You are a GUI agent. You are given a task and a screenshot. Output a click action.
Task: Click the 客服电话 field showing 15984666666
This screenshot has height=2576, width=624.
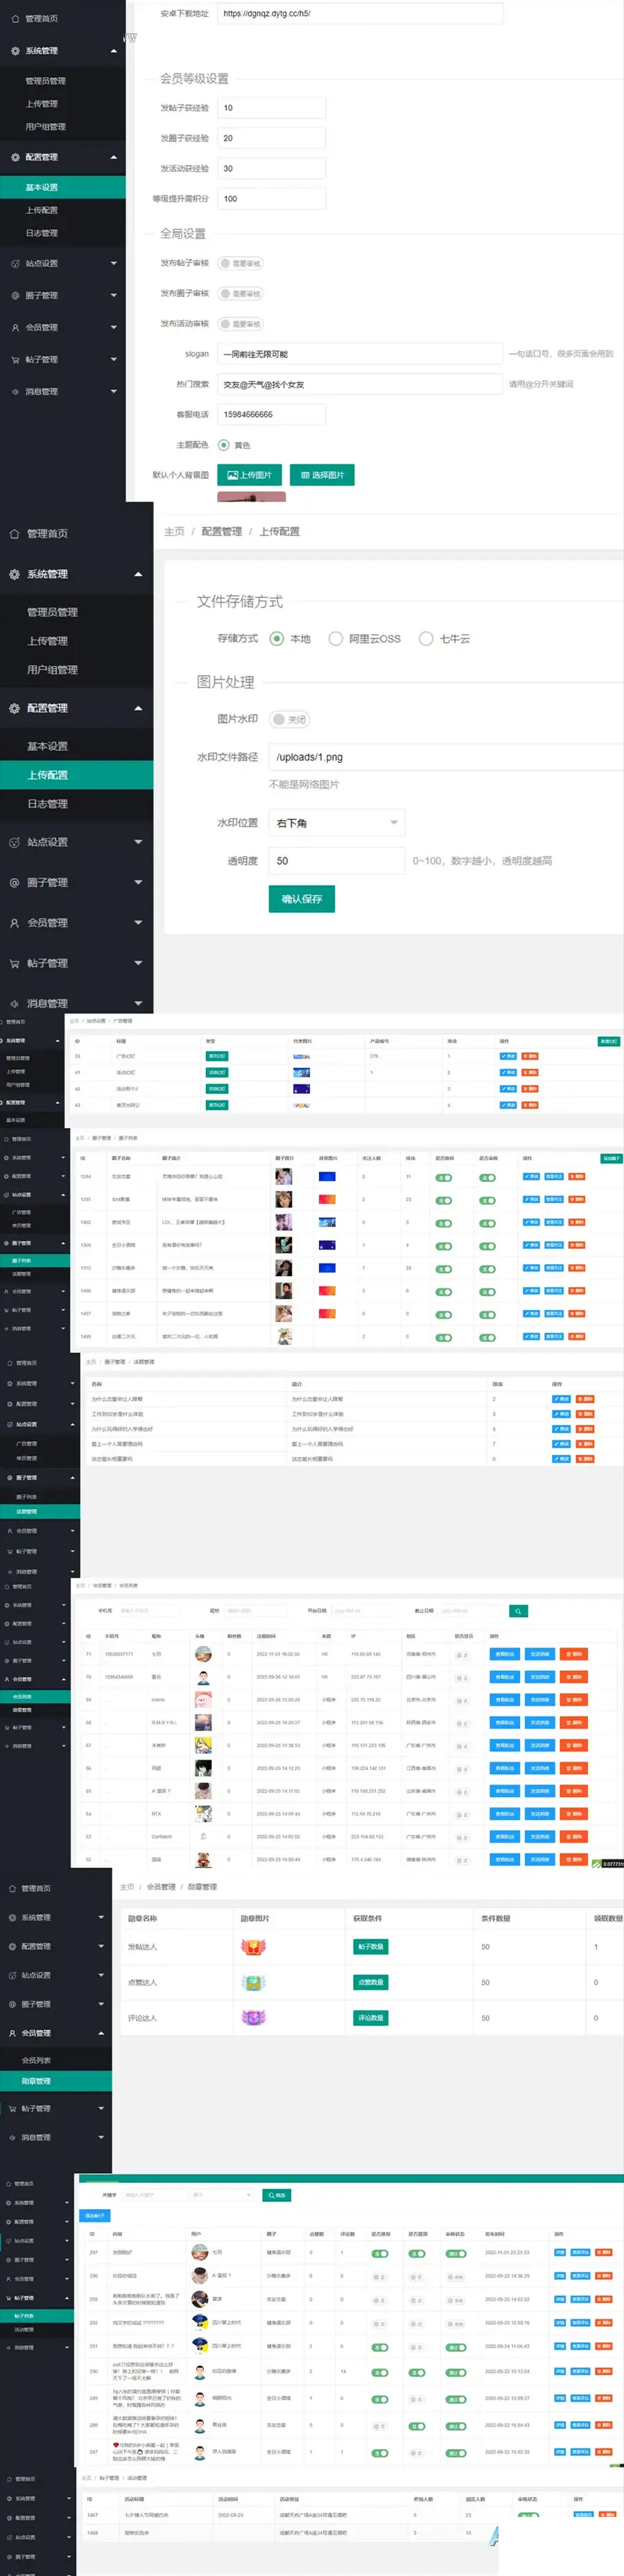[271, 414]
